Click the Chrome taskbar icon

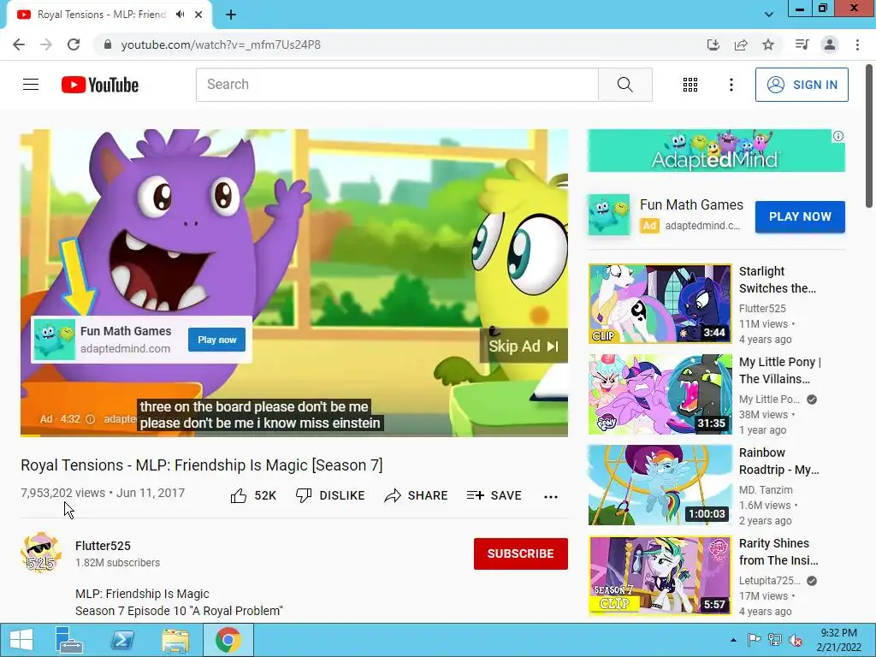[228, 640]
